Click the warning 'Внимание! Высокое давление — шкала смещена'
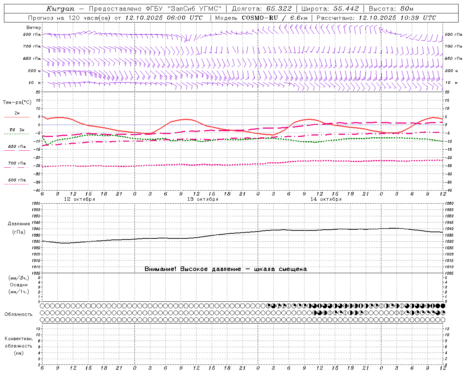 [x=226, y=269]
